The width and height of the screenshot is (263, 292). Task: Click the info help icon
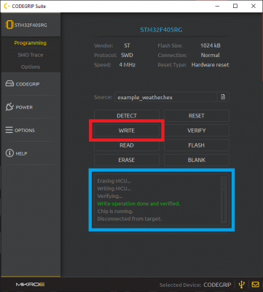[9, 153]
